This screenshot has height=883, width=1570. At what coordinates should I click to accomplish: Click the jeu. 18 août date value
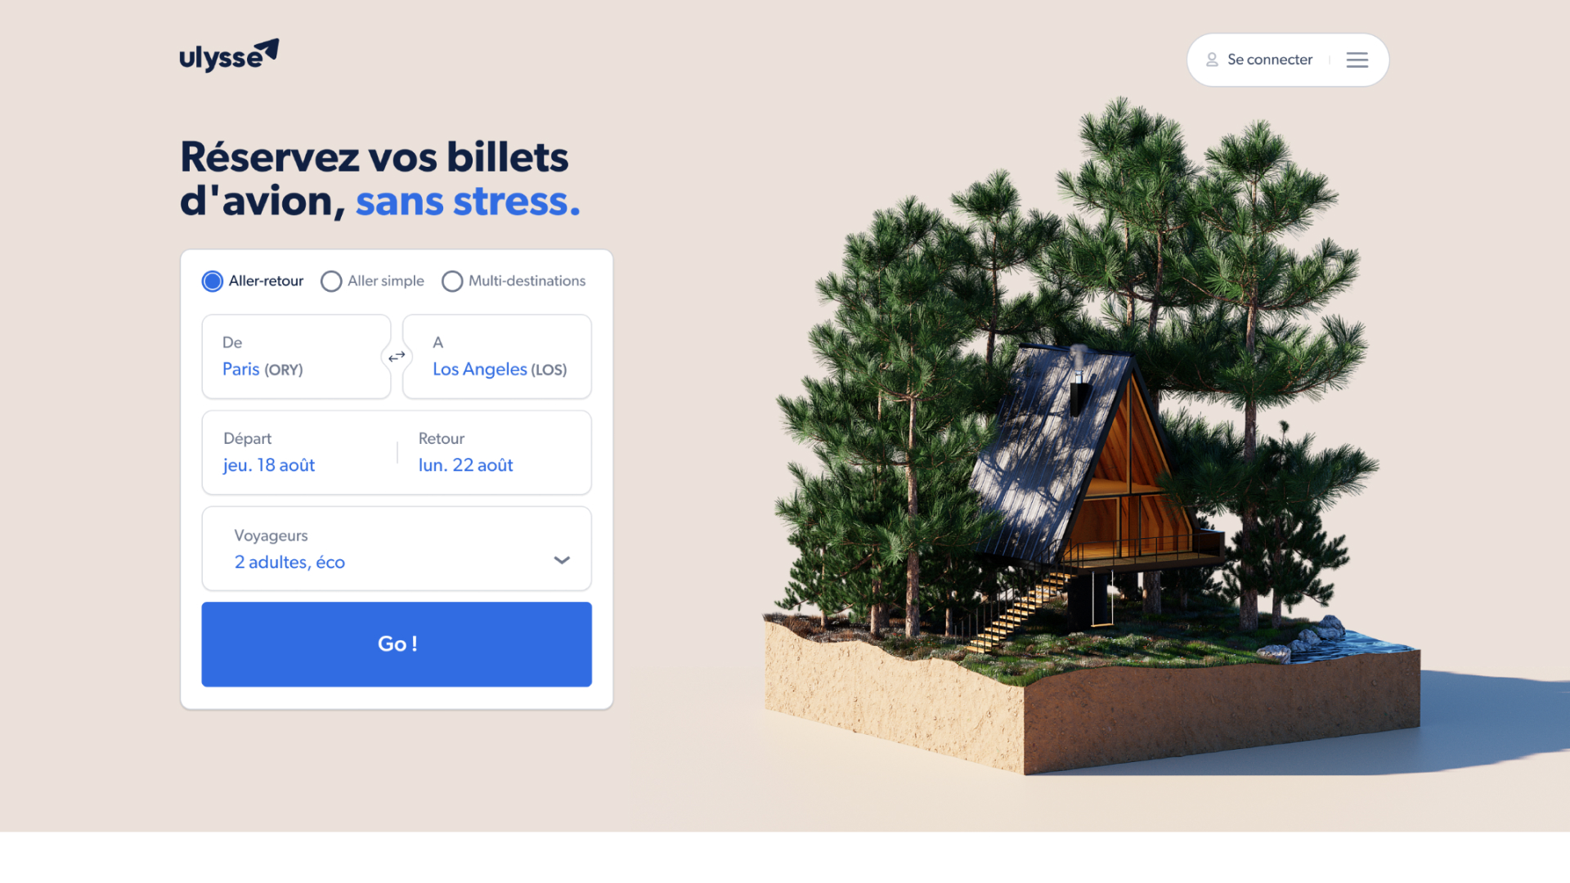(269, 465)
